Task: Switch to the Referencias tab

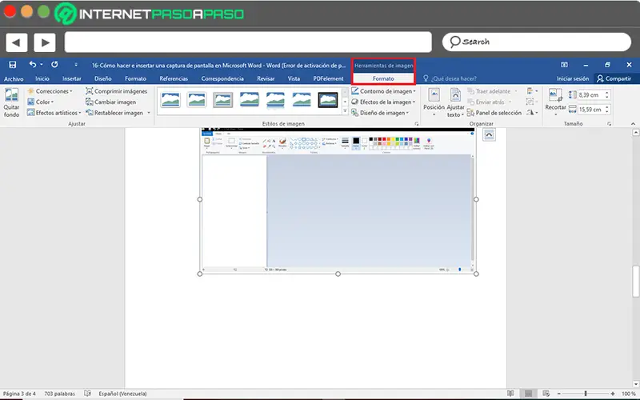Action: pos(174,78)
